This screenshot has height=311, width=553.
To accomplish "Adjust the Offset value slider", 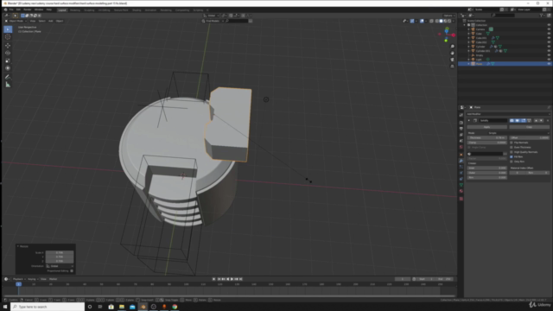I will [529, 138].
